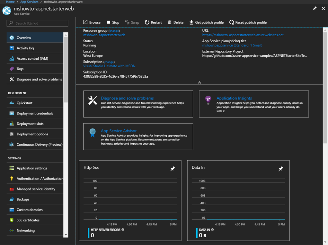328x245 pixels.
Task: Click the purple Tags icon
Action: 12,69
